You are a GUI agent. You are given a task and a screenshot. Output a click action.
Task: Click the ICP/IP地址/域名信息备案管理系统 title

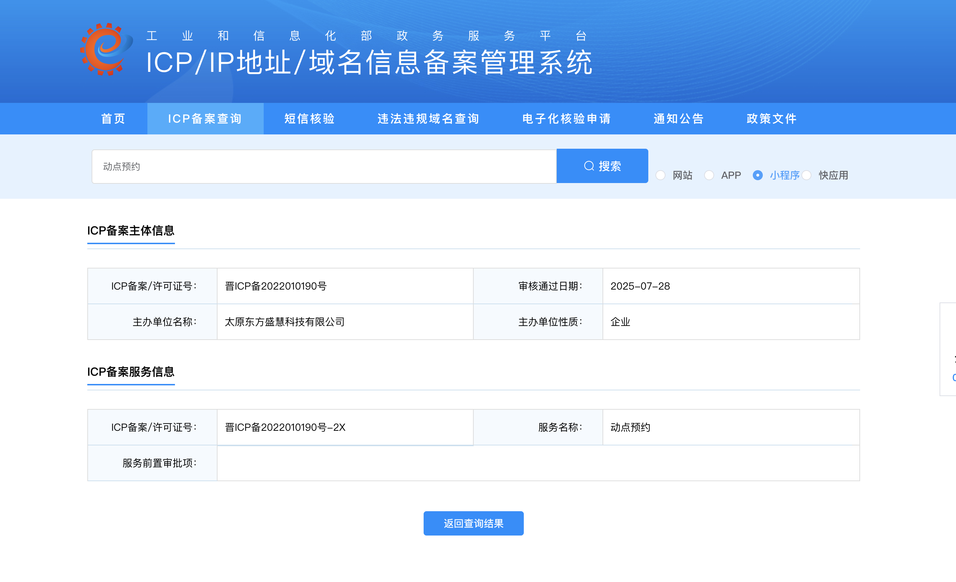[369, 63]
